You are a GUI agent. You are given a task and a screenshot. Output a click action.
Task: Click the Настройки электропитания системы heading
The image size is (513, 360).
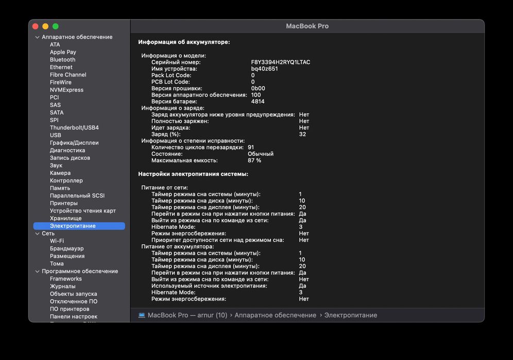(193, 174)
